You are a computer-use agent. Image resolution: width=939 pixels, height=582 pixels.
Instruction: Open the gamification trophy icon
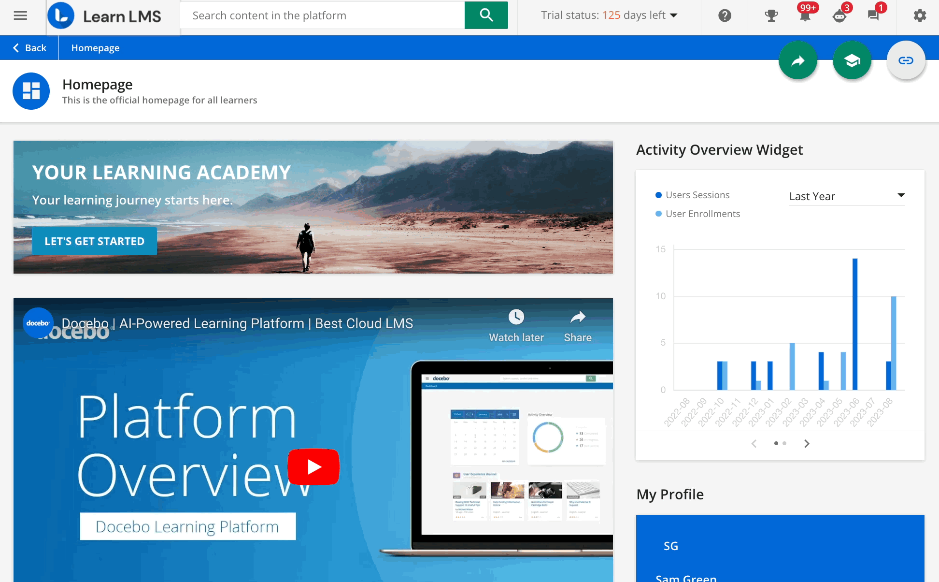click(771, 16)
